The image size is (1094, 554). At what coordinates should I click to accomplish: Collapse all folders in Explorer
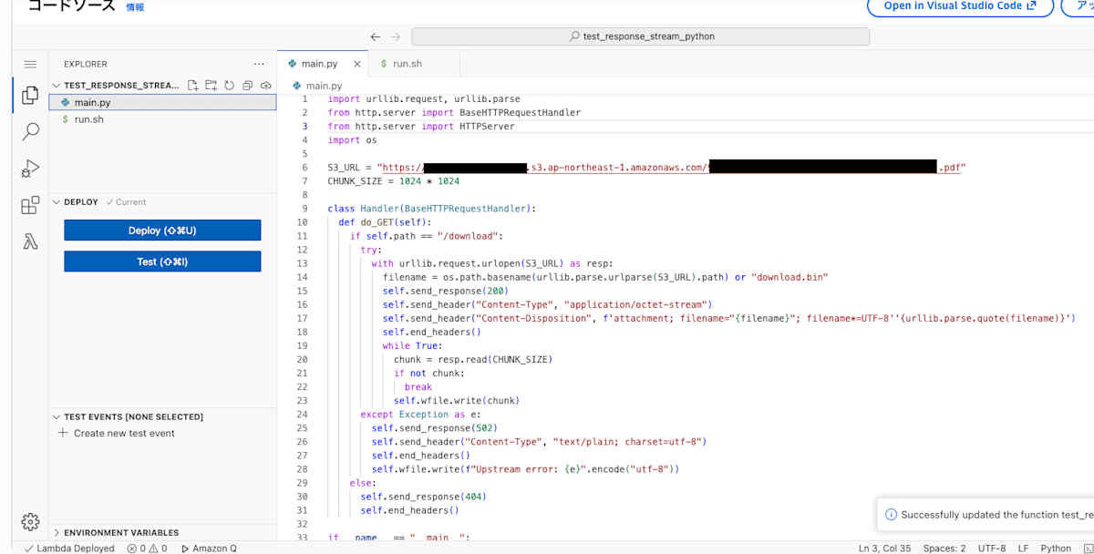point(247,84)
